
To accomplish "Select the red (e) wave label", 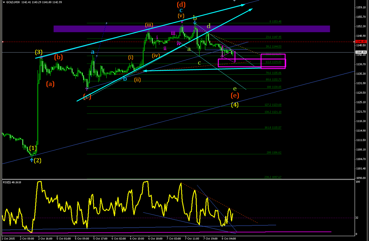I will pyautogui.click(x=235, y=95).
